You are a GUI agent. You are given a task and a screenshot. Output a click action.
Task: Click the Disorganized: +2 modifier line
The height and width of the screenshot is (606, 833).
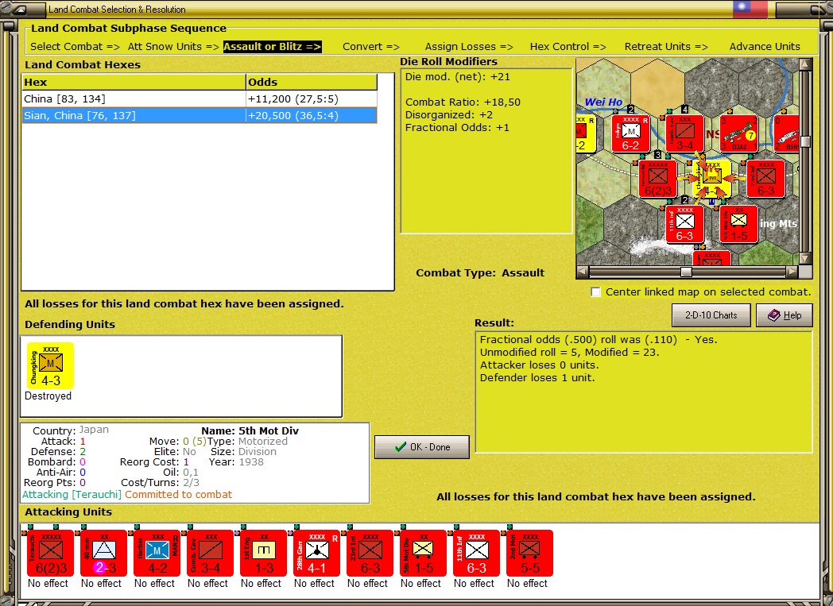coord(449,114)
